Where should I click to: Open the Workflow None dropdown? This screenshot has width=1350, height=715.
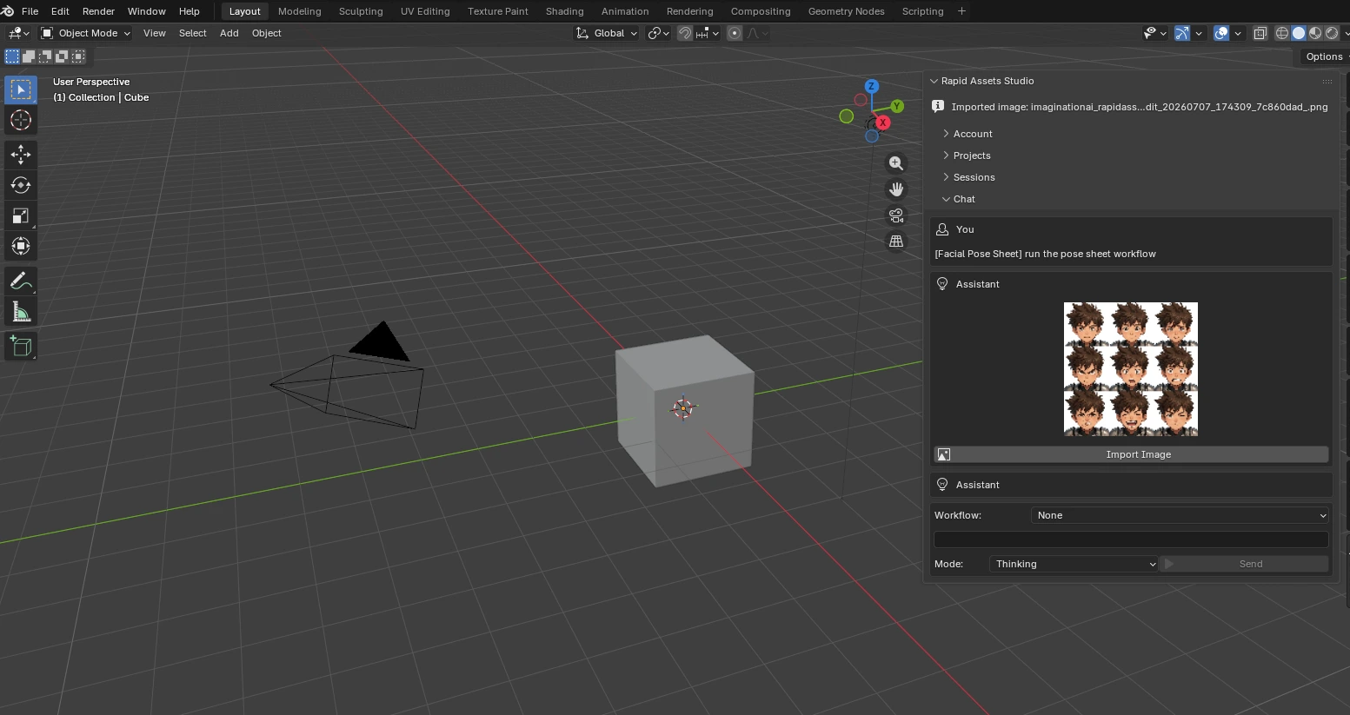[1180, 515]
